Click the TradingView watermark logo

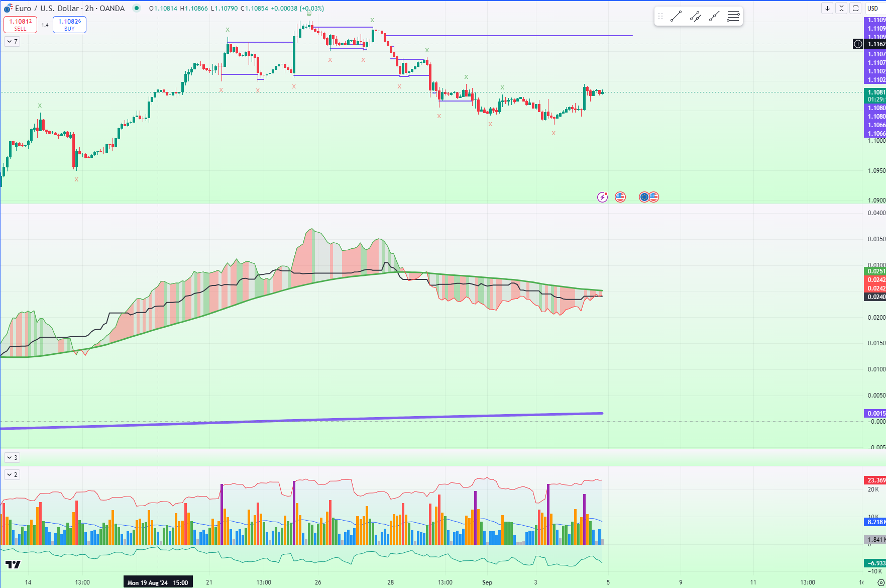[x=13, y=564]
